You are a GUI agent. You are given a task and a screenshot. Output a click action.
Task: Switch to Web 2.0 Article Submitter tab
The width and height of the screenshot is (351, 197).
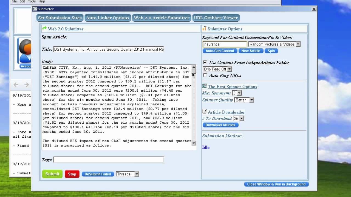[x=162, y=18]
